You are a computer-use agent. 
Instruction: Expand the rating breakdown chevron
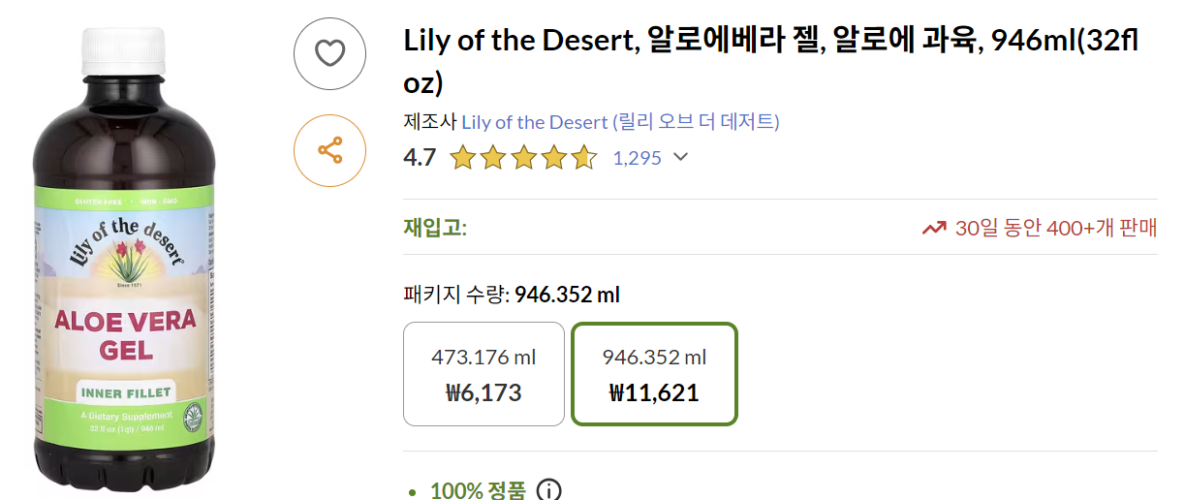point(680,157)
